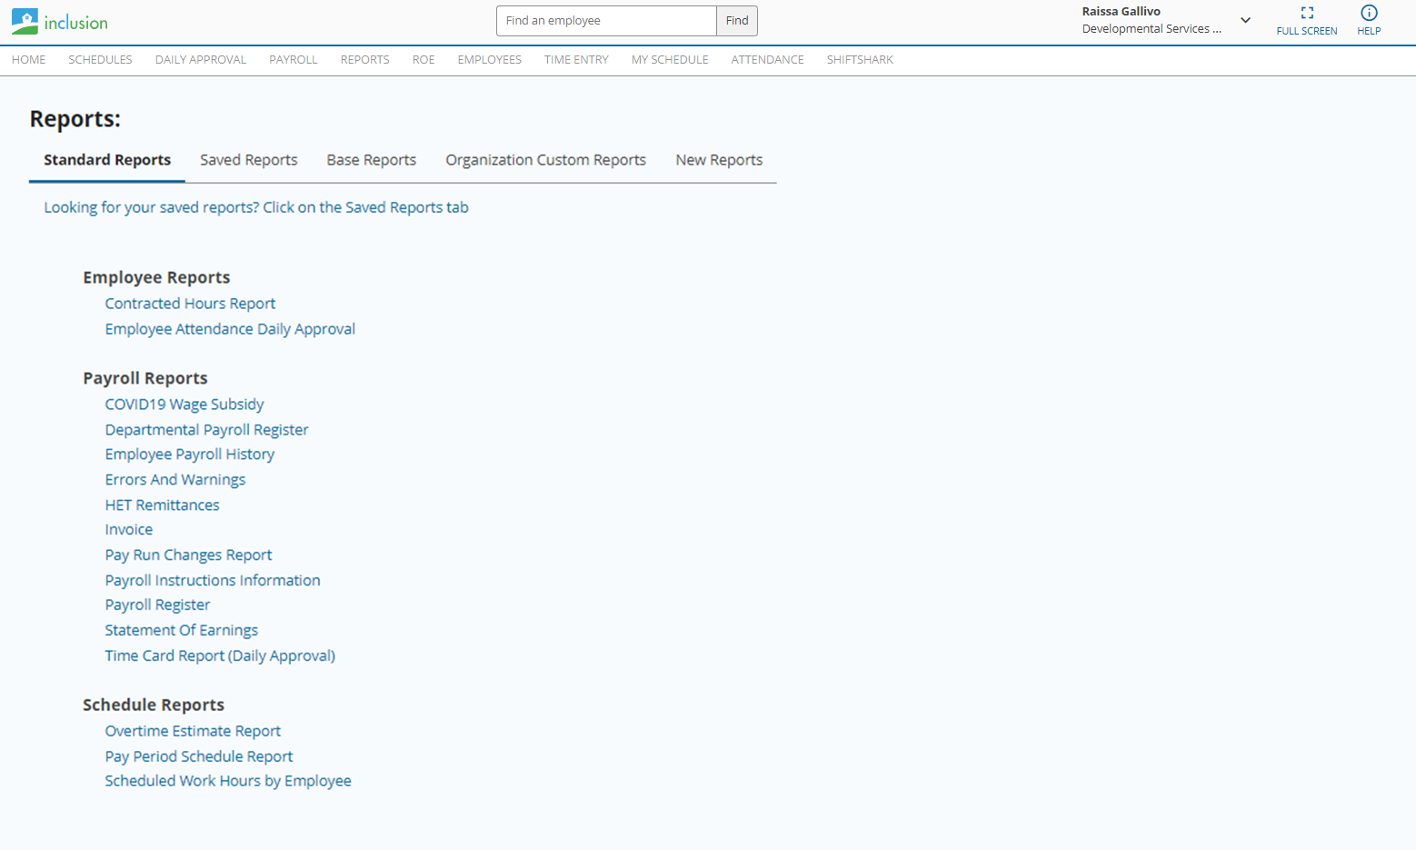Open the HOME menu
This screenshot has height=850, width=1416.
[x=29, y=60]
